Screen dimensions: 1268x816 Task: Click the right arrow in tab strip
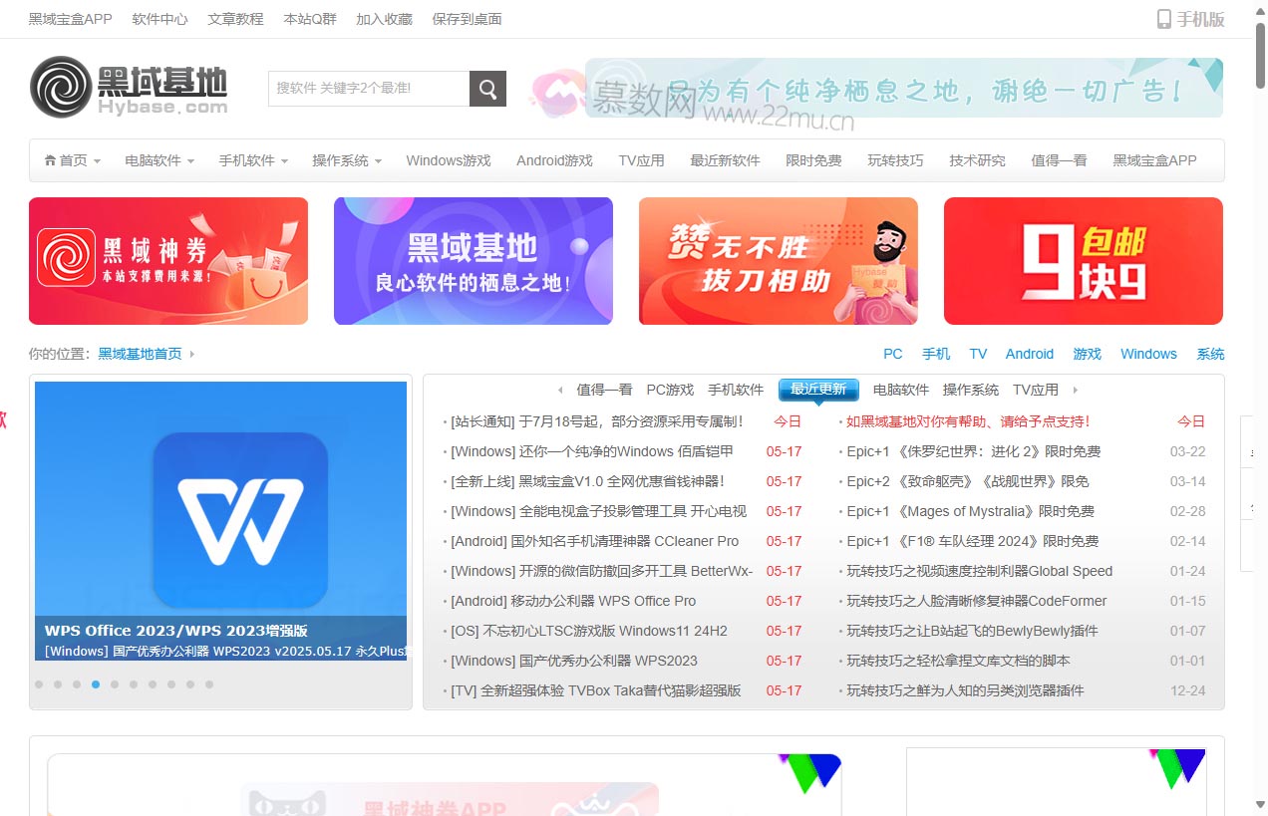pos(1075,391)
